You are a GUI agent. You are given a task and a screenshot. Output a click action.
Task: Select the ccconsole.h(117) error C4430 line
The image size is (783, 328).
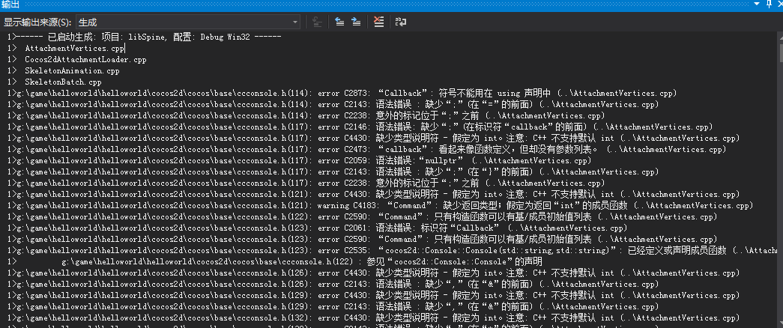(x=374, y=139)
